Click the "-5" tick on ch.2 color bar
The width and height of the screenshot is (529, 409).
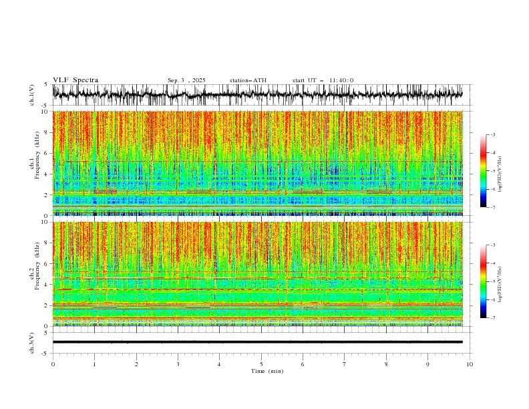493,281
